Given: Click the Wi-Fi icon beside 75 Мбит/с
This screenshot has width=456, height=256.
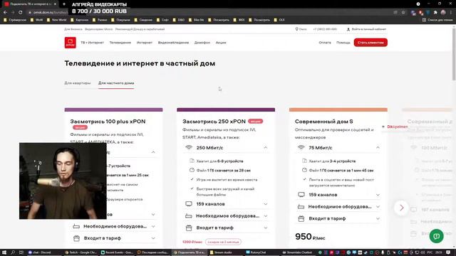Looking at the screenshot, I should pyautogui.click(x=301, y=147).
